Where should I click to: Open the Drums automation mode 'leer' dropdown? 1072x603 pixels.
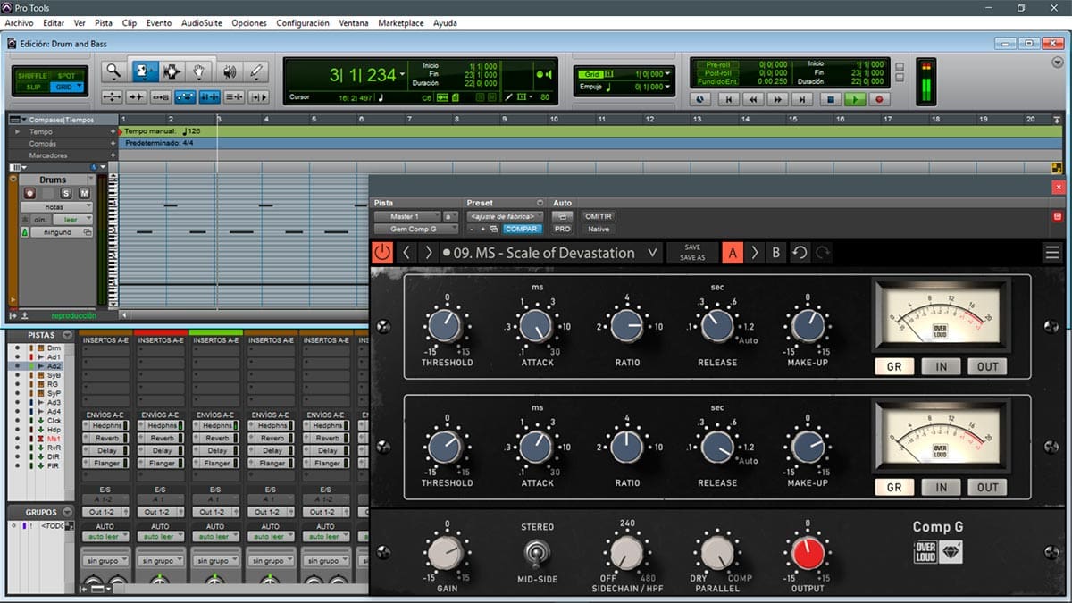[72, 219]
